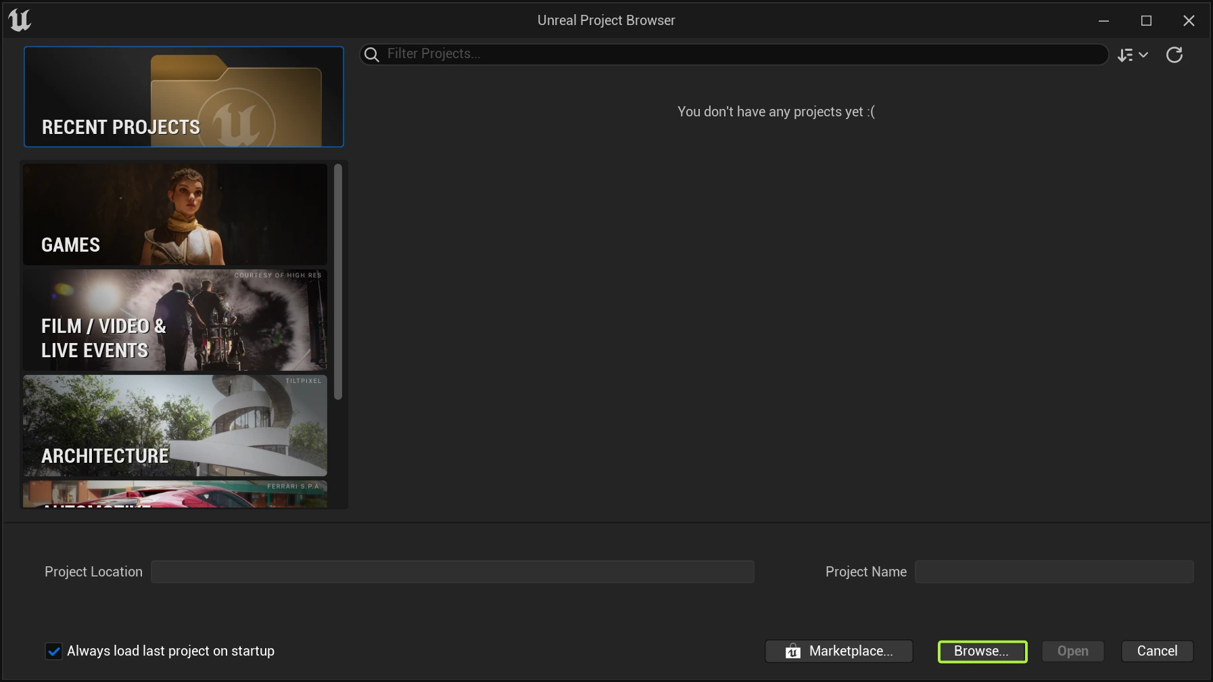Click the category list scrollbar

[338, 282]
